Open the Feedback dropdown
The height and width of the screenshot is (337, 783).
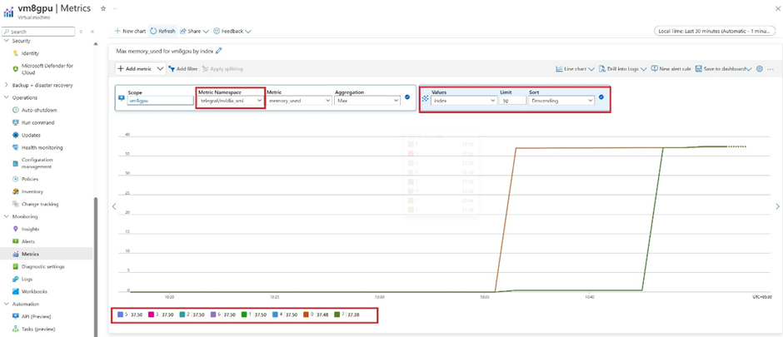232,31
